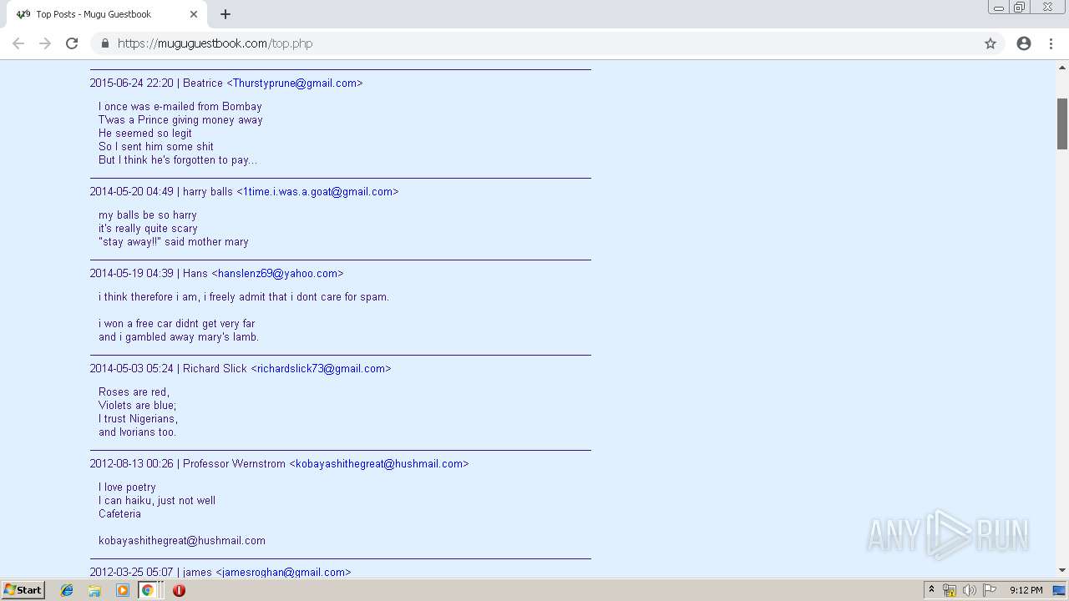Click the vertical scrollbar thumb
The image size is (1069, 601).
coord(1062,124)
